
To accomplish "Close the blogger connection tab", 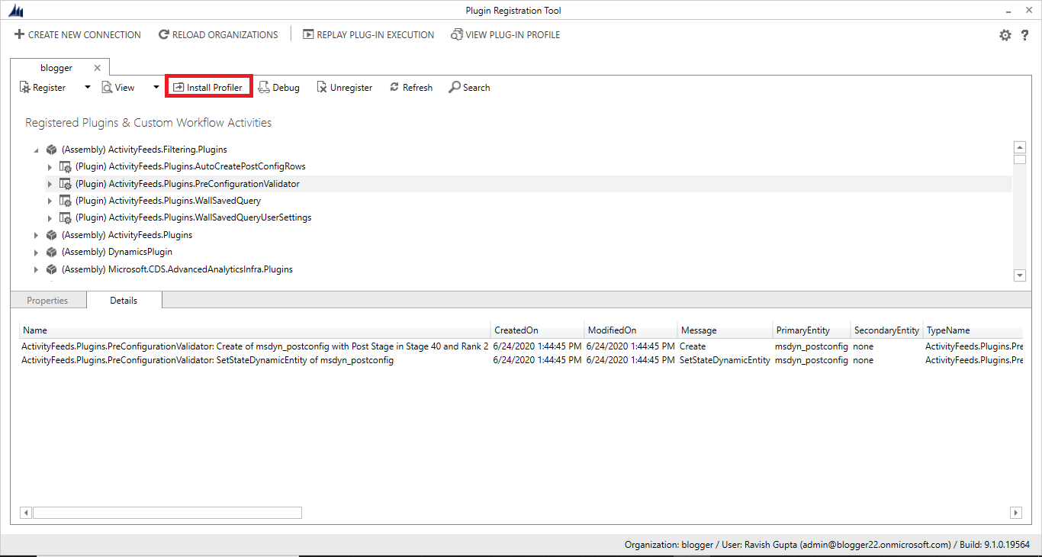I will [97, 68].
